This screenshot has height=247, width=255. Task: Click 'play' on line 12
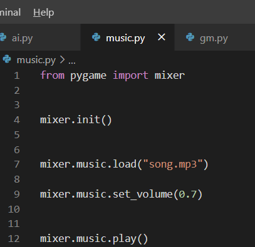pos(125,239)
